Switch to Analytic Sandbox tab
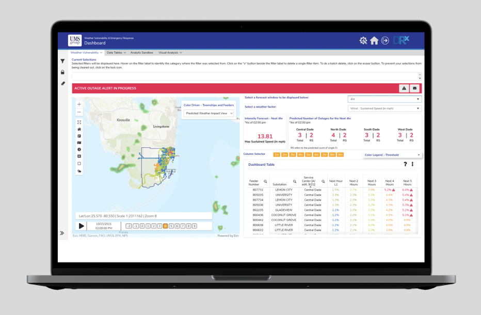 (141, 53)
